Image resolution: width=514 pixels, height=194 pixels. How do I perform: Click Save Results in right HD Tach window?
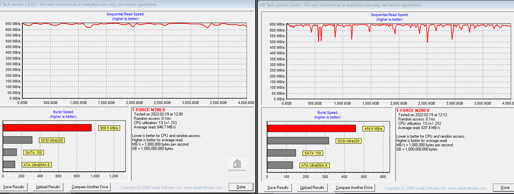(278, 187)
